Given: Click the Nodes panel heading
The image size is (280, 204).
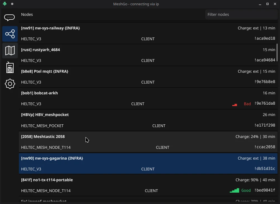Looking at the screenshot, I should 27,14.
